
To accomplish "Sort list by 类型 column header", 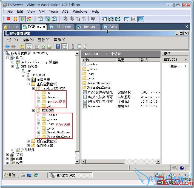I will click(x=128, y=60).
